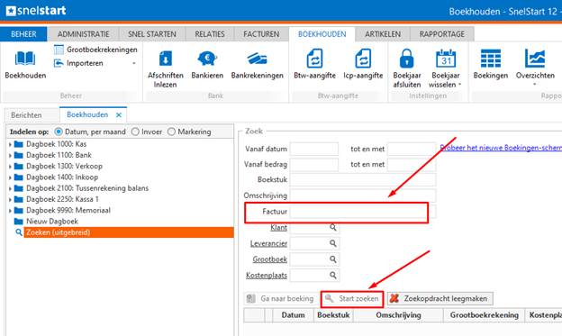Image resolution: width=562 pixels, height=336 pixels.
Task: Open the Boekhouden book icon in ribbon
Action: coord(25,59)
